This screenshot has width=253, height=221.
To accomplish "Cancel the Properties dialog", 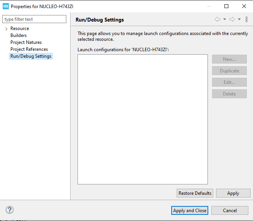I will (230, 210).
